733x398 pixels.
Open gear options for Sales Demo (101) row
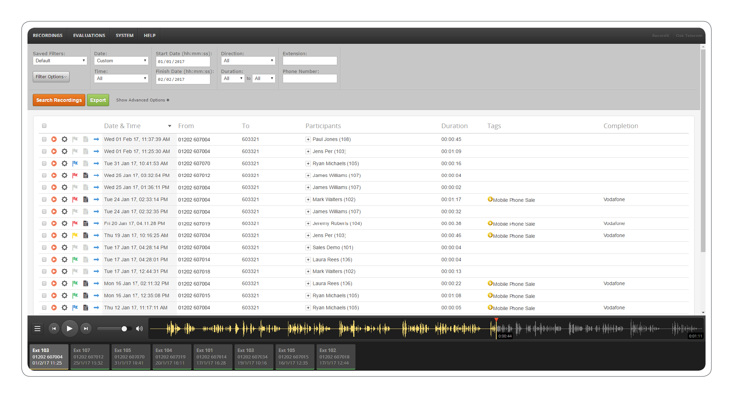point(65,247)
